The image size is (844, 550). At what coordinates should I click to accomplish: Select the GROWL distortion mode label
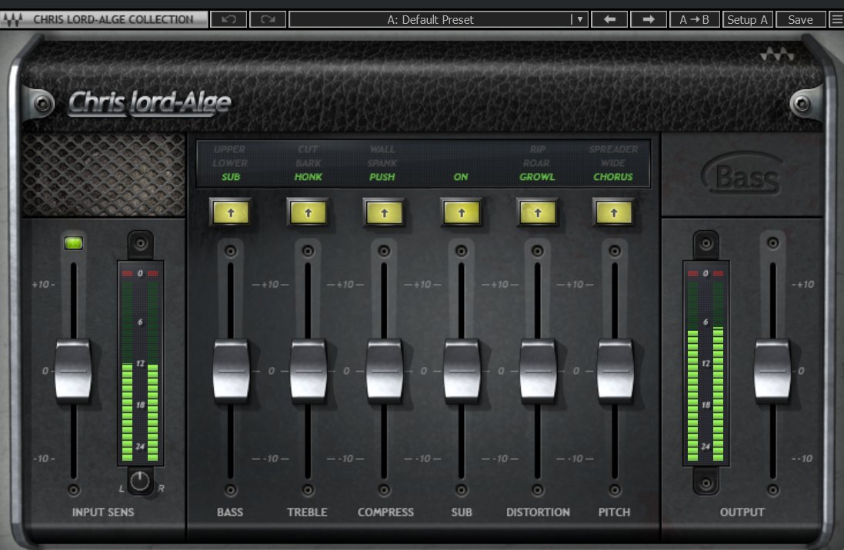[x=537, y=176]
